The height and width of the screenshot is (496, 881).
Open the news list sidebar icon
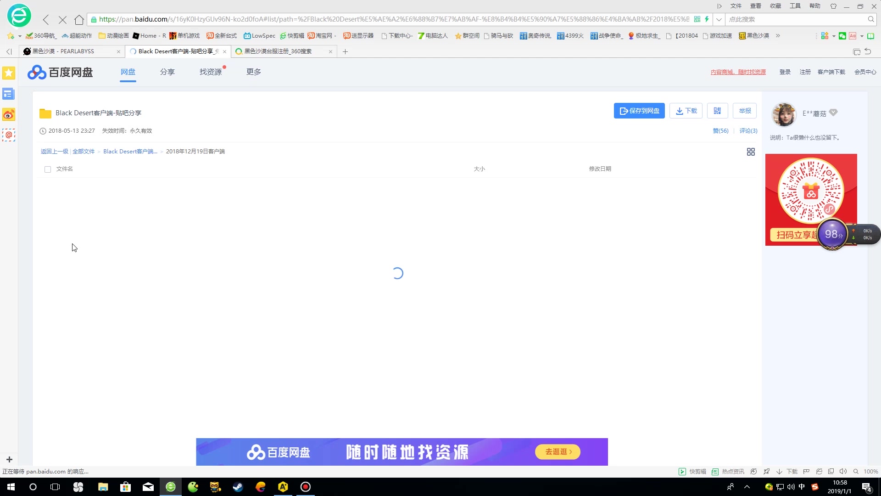coord(9,94)
